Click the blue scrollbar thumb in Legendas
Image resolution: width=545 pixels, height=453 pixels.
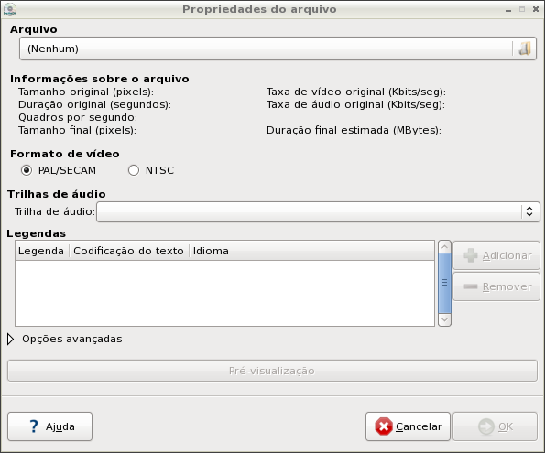click(444, 283)
